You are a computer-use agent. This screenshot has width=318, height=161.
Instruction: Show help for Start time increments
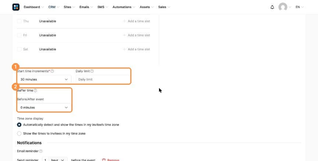click(x=52, y=71)
